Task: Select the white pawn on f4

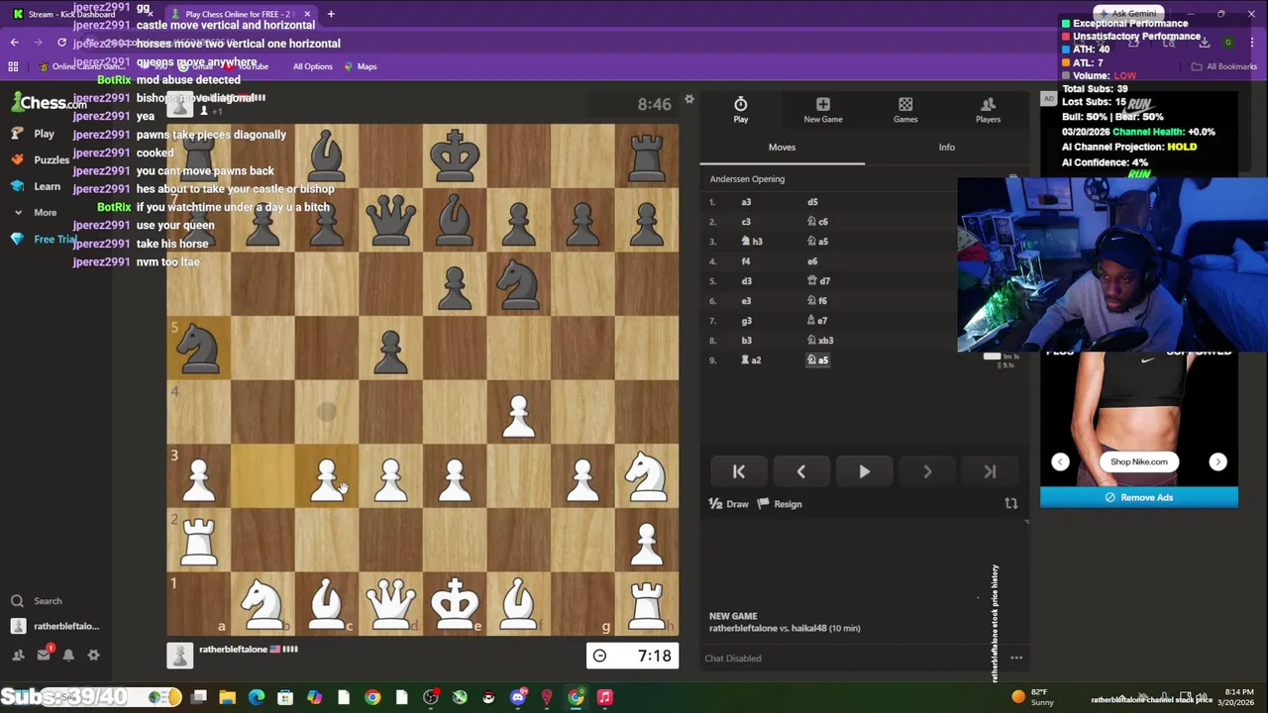Action: 518,412
